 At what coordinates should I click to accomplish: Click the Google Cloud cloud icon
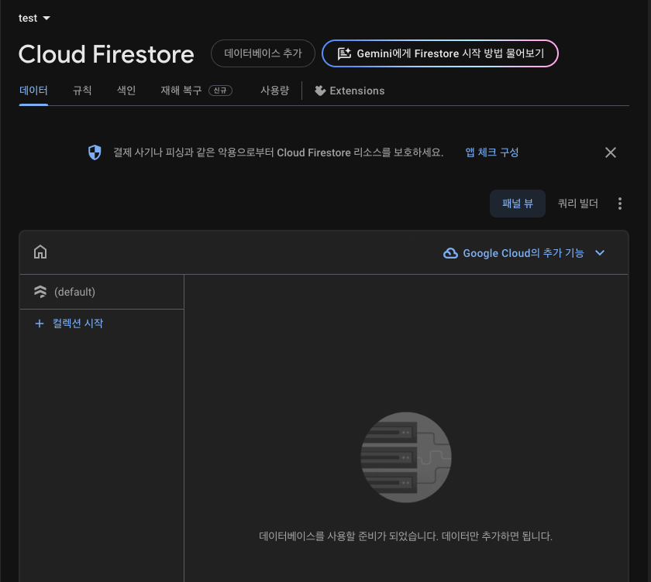coord(450,253)
